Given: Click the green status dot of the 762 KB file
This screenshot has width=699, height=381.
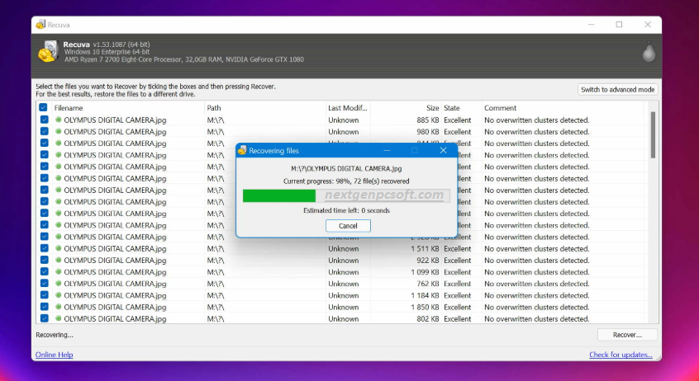Looking at the screenshot, I should pyautogui.click(x=58, y=284).
